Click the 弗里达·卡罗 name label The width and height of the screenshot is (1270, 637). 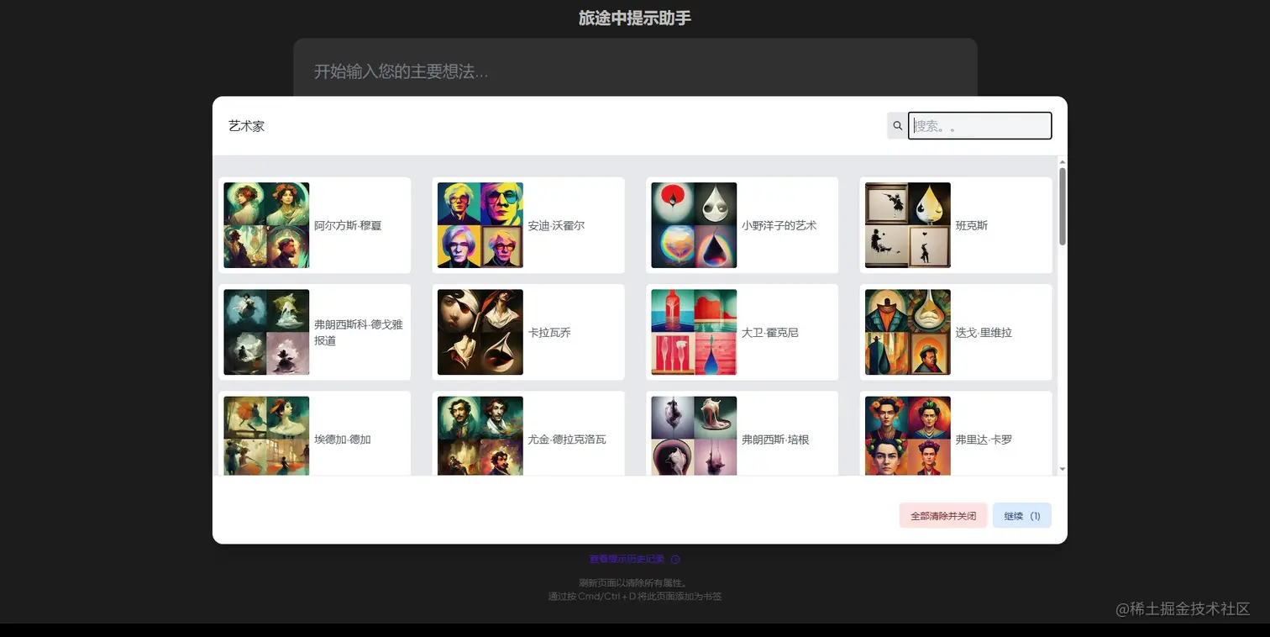(984, 439)
